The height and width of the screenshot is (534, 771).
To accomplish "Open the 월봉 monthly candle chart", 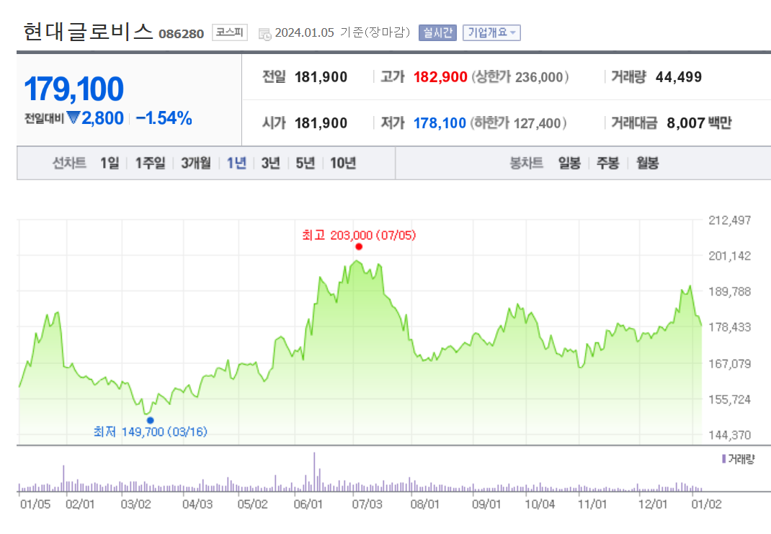I will tap(647, 163).
